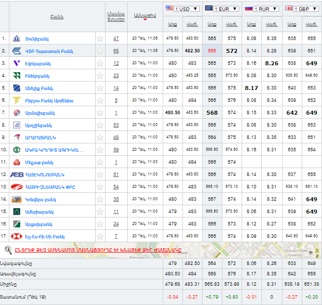Screen dimensions: 322x305
Task: Click the Anelik Bank logo icon
Action: 17,88
